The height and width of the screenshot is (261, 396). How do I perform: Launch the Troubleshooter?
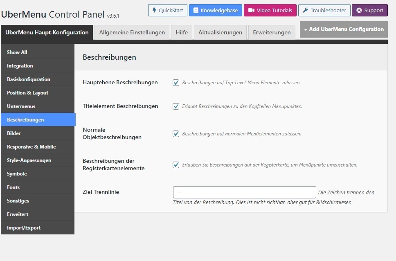[x=324, y=10]
